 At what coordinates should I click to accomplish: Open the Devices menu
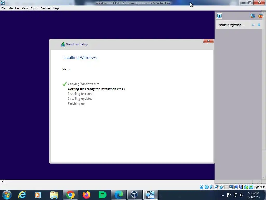pos(45,8)
